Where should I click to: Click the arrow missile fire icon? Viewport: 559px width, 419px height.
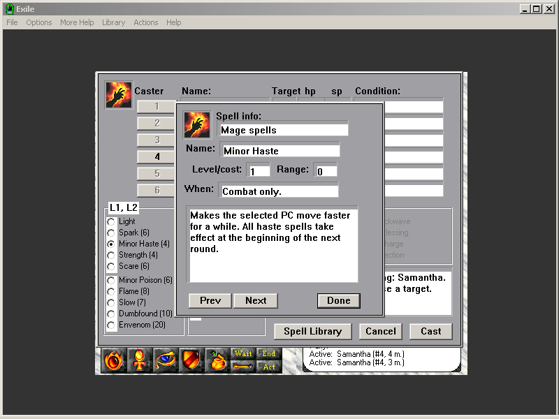pos(243,367)
